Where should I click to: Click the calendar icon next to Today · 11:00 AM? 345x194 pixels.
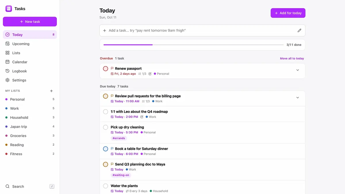point(112,101)
